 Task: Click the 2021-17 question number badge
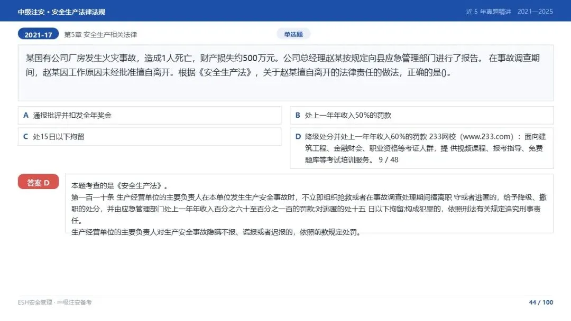(38, 34)
